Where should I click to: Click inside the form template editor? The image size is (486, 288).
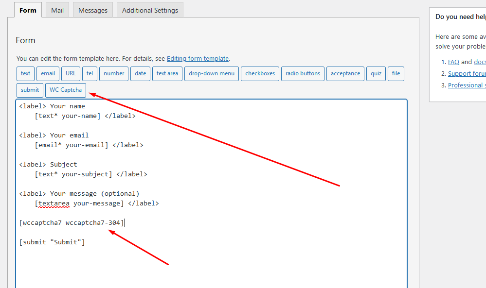point(212,194)
